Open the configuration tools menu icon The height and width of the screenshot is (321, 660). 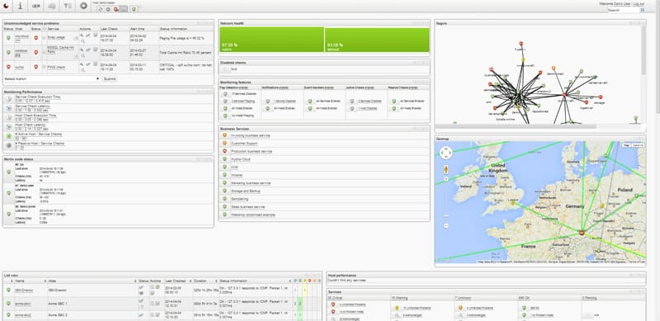pyautogui.click(x=68, y=6)
